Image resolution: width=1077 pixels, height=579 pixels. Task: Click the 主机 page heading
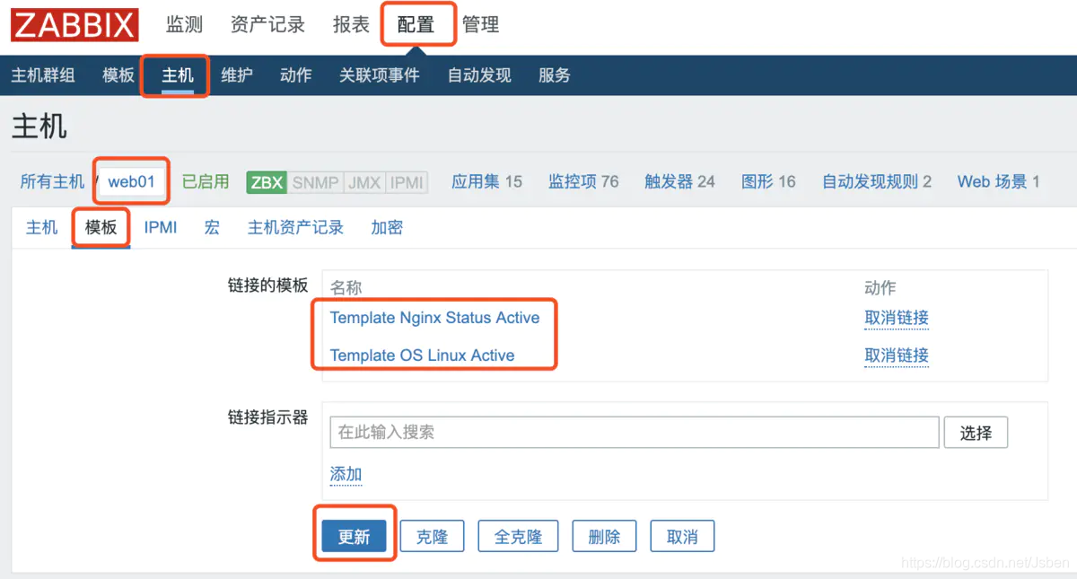click(39, 127)
